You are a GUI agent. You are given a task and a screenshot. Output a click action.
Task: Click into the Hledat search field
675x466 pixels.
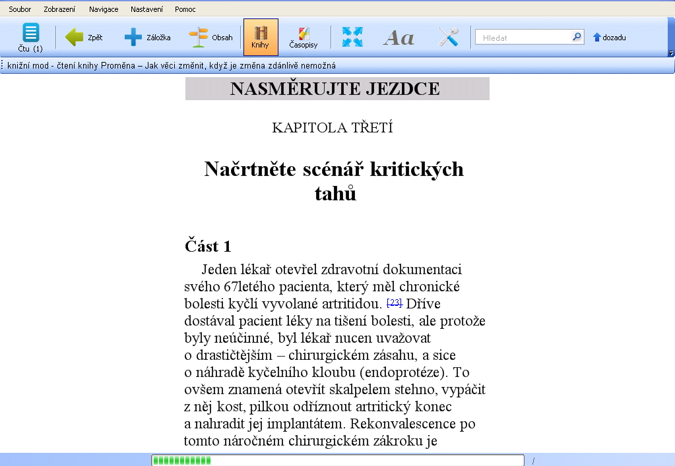(524, 38)
